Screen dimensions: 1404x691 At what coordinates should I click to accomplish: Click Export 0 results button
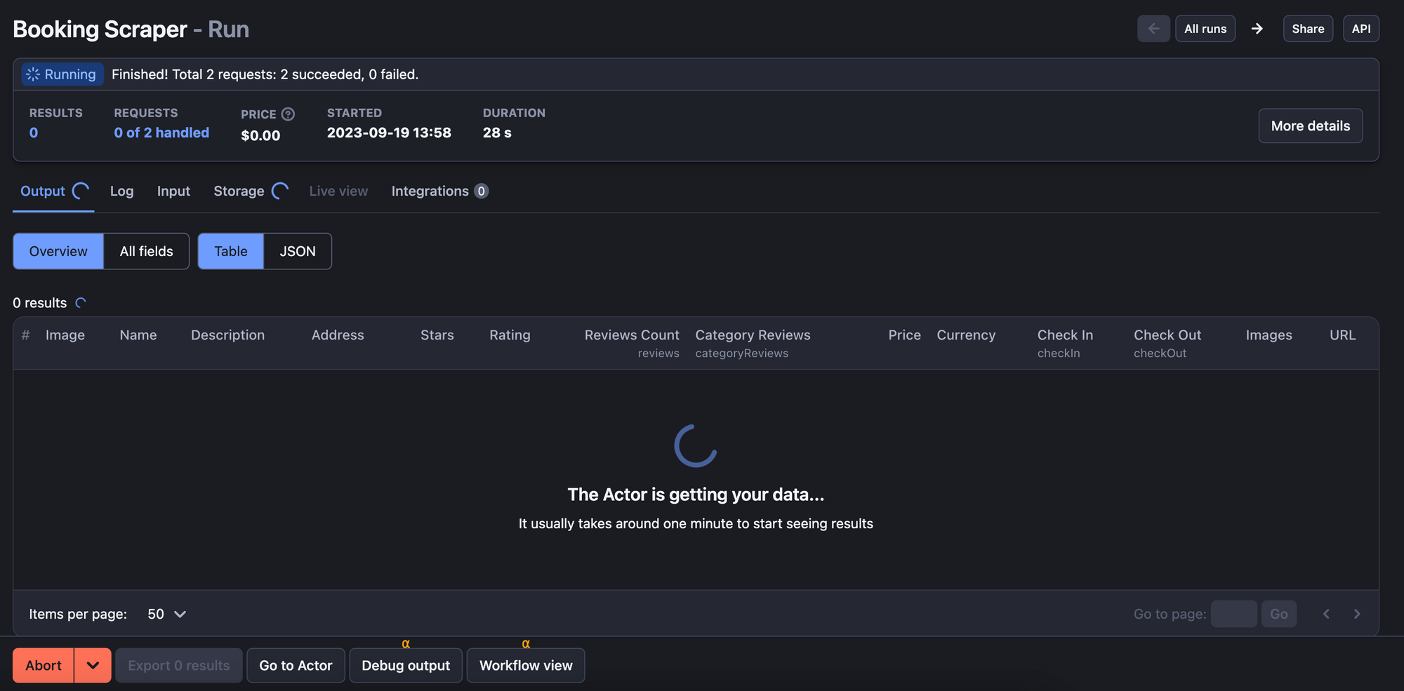tap(179, 665)
